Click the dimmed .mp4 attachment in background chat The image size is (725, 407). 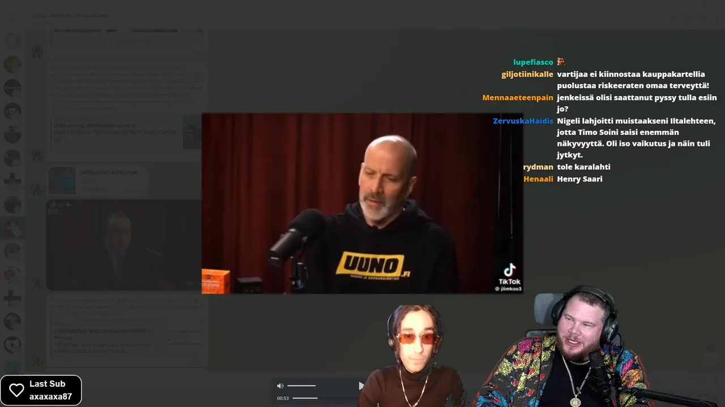(x=96, y=181)
